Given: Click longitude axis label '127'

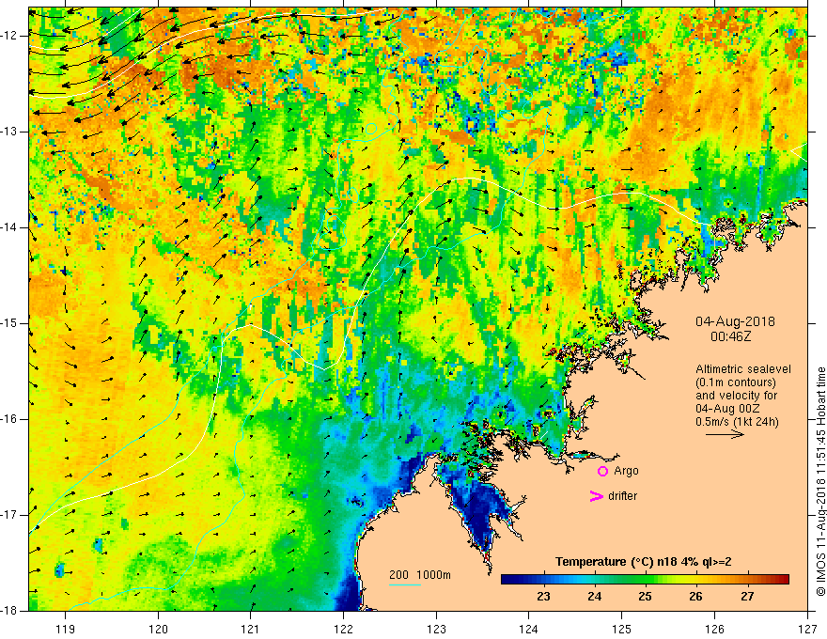Looking at the screenshot, I should [x=807, y=629].
